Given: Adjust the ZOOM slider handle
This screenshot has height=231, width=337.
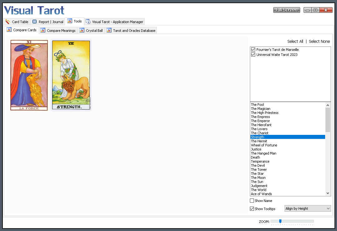Looking at the screenshot, I should tap(280, 221).
